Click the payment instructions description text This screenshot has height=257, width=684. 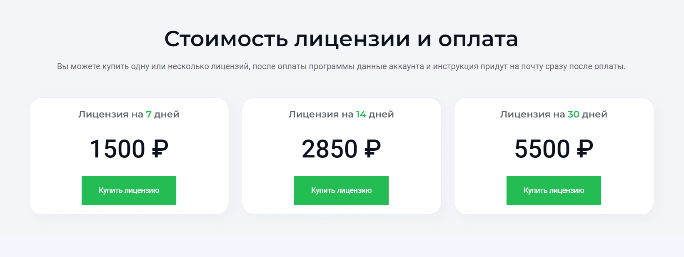(342, 65)
